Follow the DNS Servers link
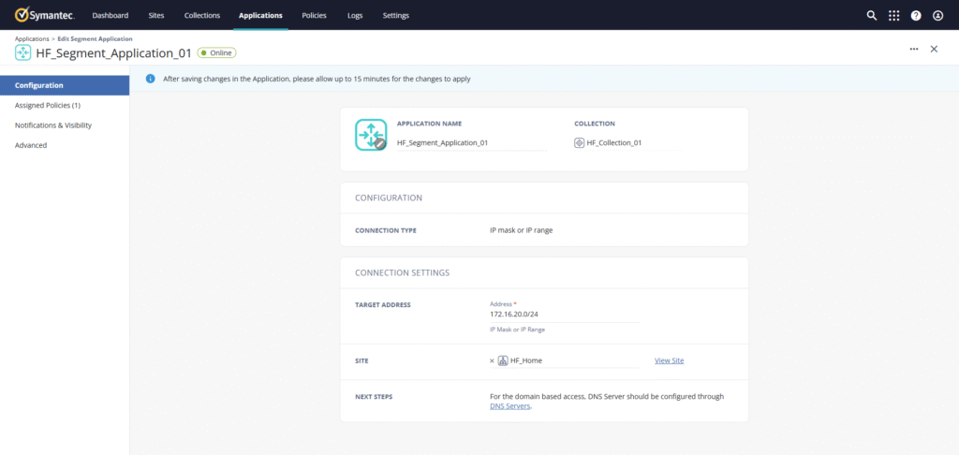Screen dimensions: 959x455 click(x=510, y=406)
